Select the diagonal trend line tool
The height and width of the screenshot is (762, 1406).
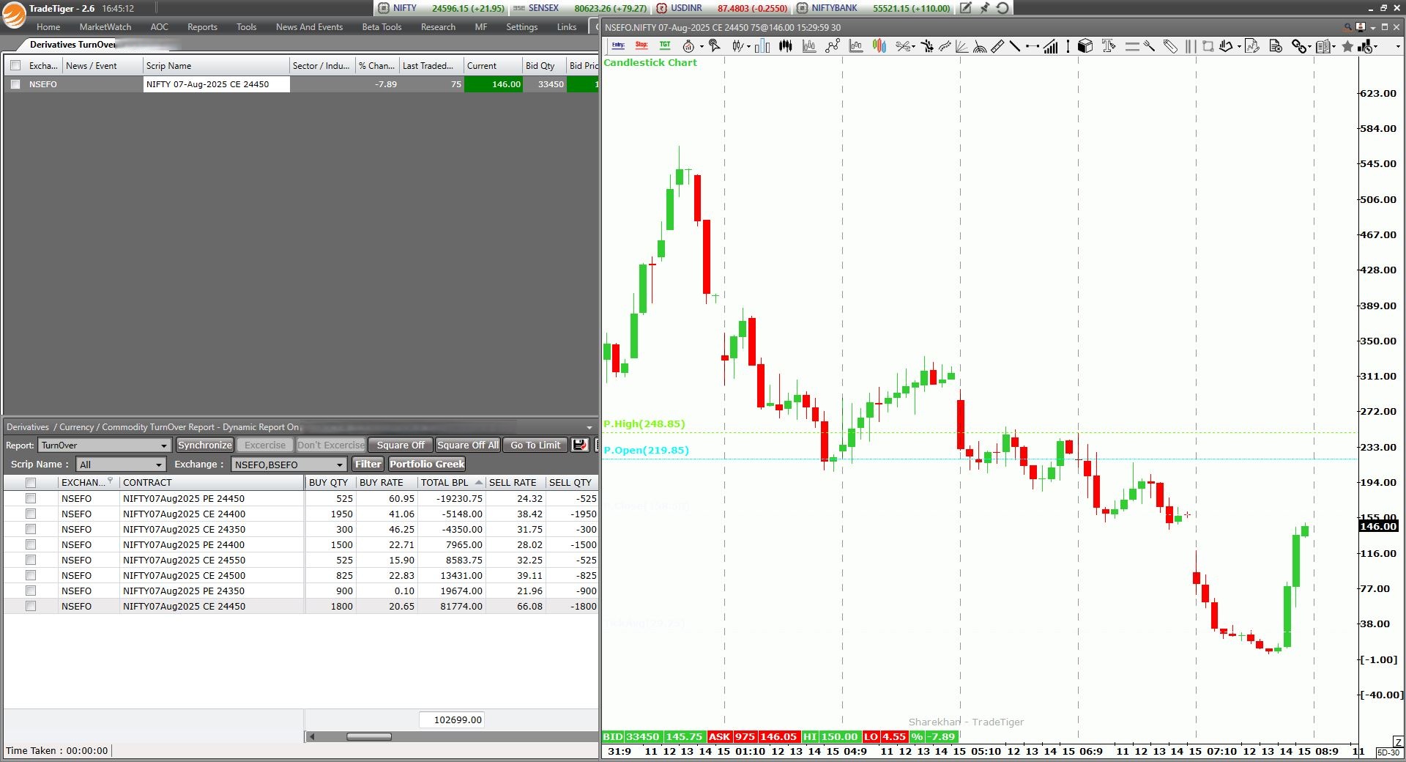coord(1015,46)
